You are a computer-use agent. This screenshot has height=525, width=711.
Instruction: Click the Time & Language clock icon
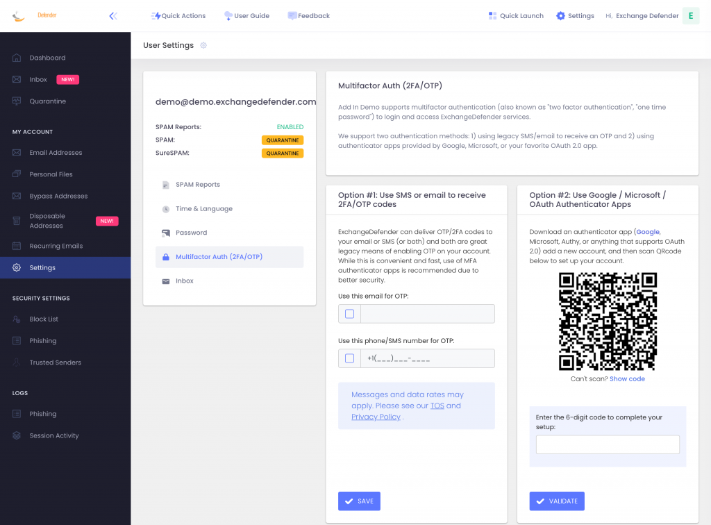pos(166,209)
